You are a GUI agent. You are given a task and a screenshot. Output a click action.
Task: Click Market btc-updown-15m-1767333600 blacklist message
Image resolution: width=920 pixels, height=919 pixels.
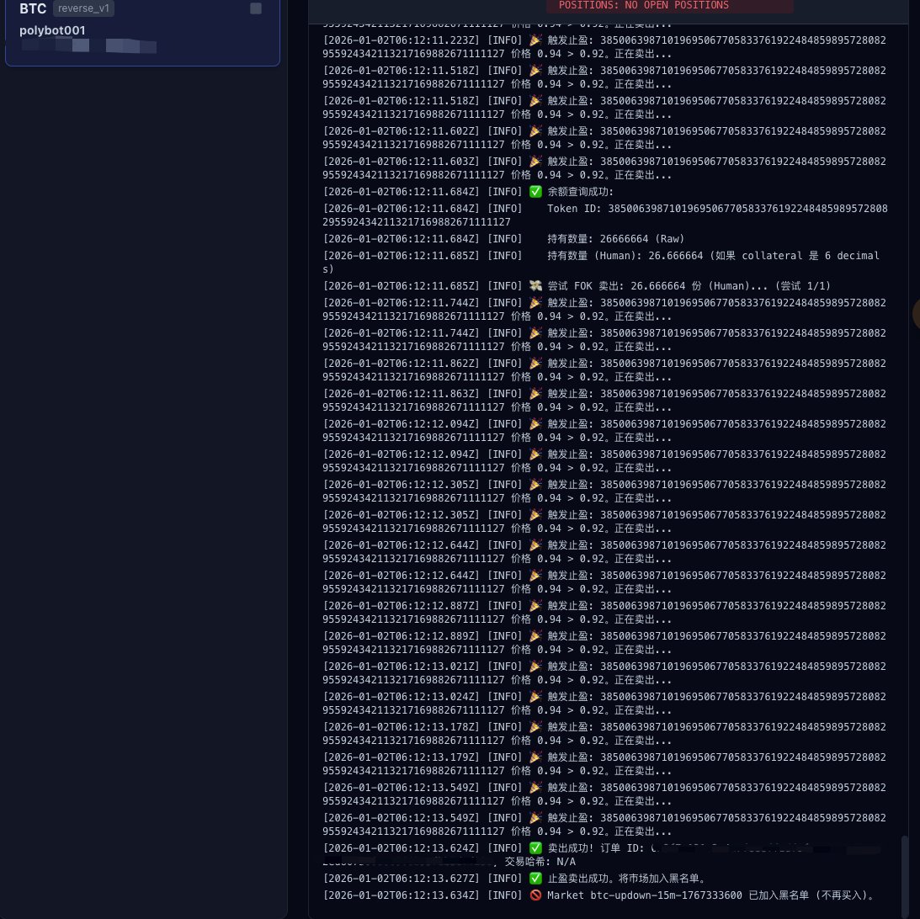pos(712,895)
